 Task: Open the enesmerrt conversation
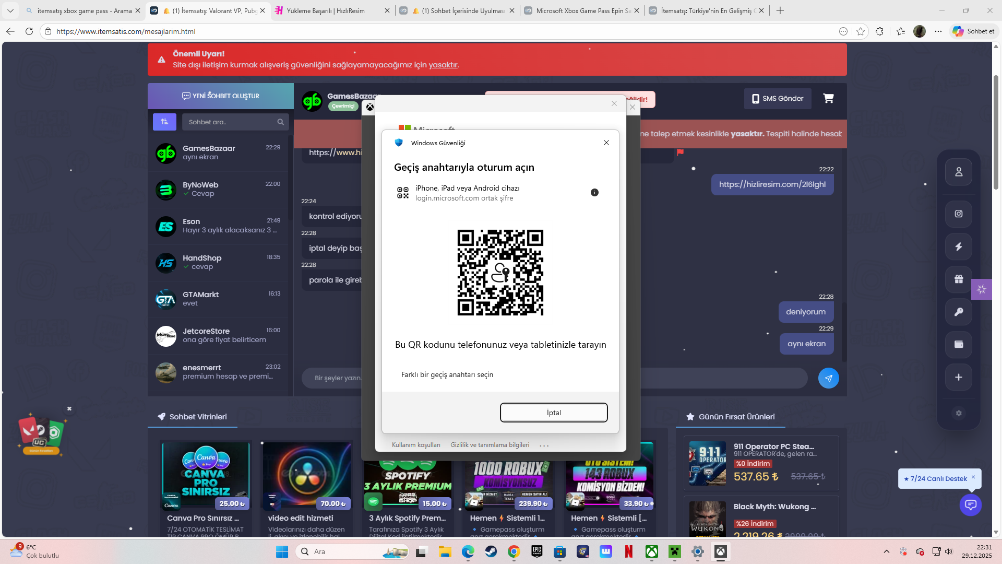click(218, 373)
